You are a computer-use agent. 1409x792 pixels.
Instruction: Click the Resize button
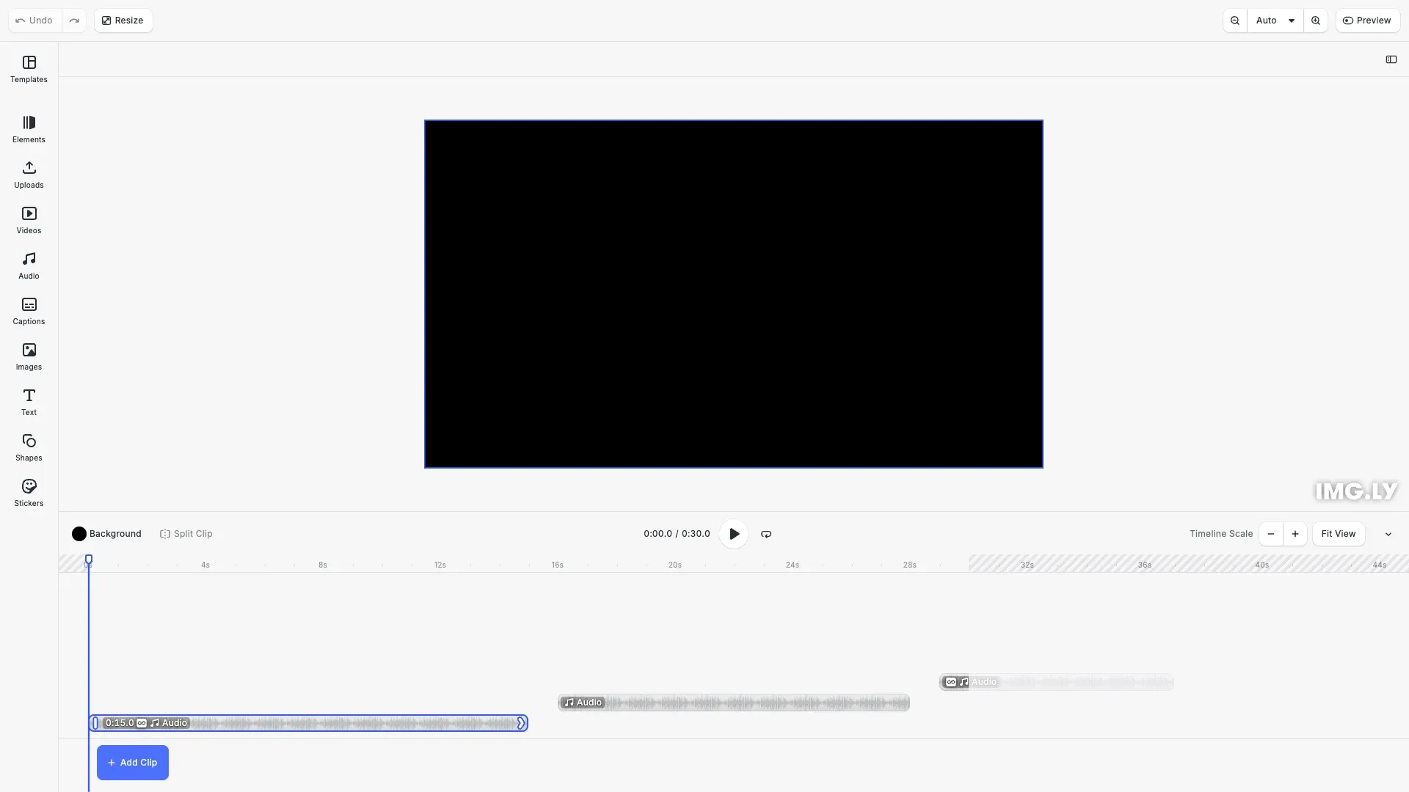tap(122, 20)
